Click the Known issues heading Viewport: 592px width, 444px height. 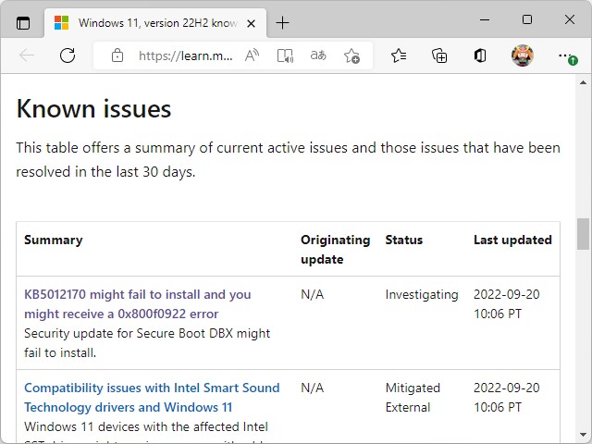click(93, 109)
